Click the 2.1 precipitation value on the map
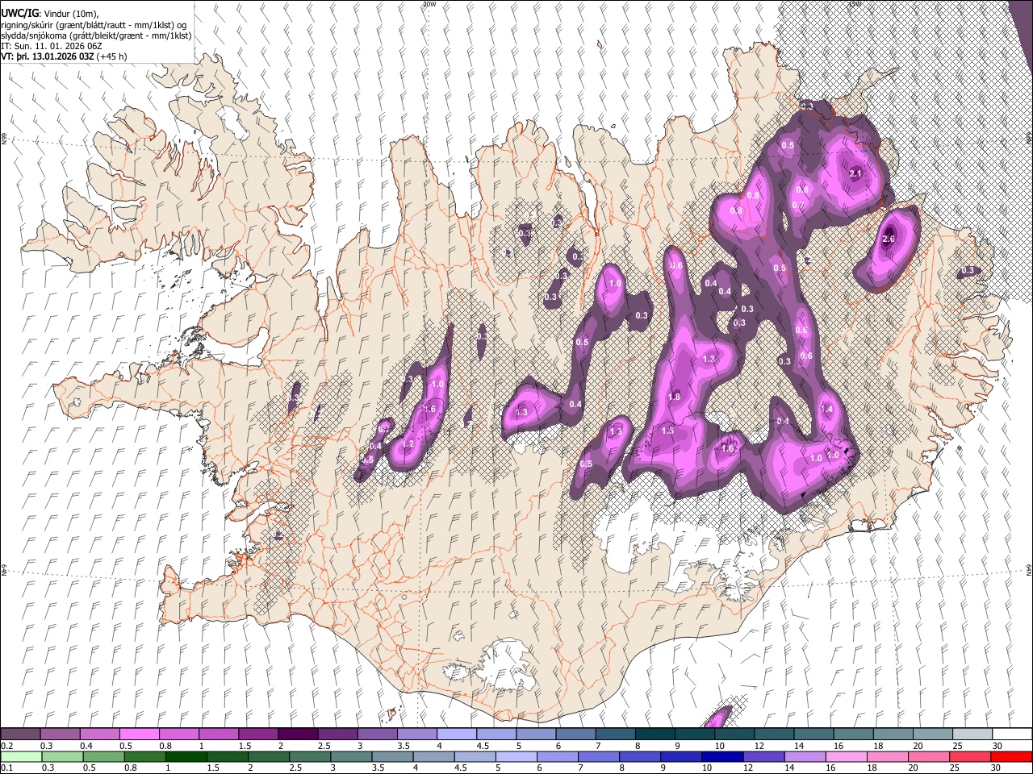The image size is (1033, 774). [x=856, y=173]
